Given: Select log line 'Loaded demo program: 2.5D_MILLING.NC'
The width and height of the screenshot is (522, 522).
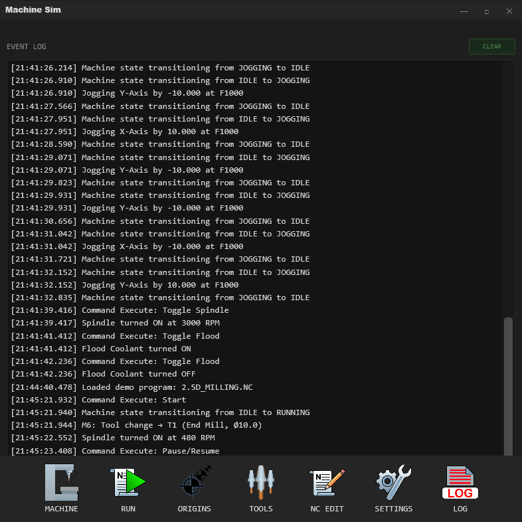Looking at the screenshot, I should point(131,387).
